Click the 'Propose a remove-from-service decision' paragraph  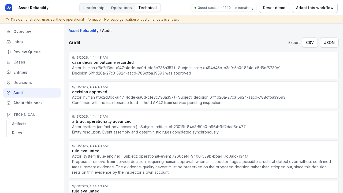[x=202, y=167]
